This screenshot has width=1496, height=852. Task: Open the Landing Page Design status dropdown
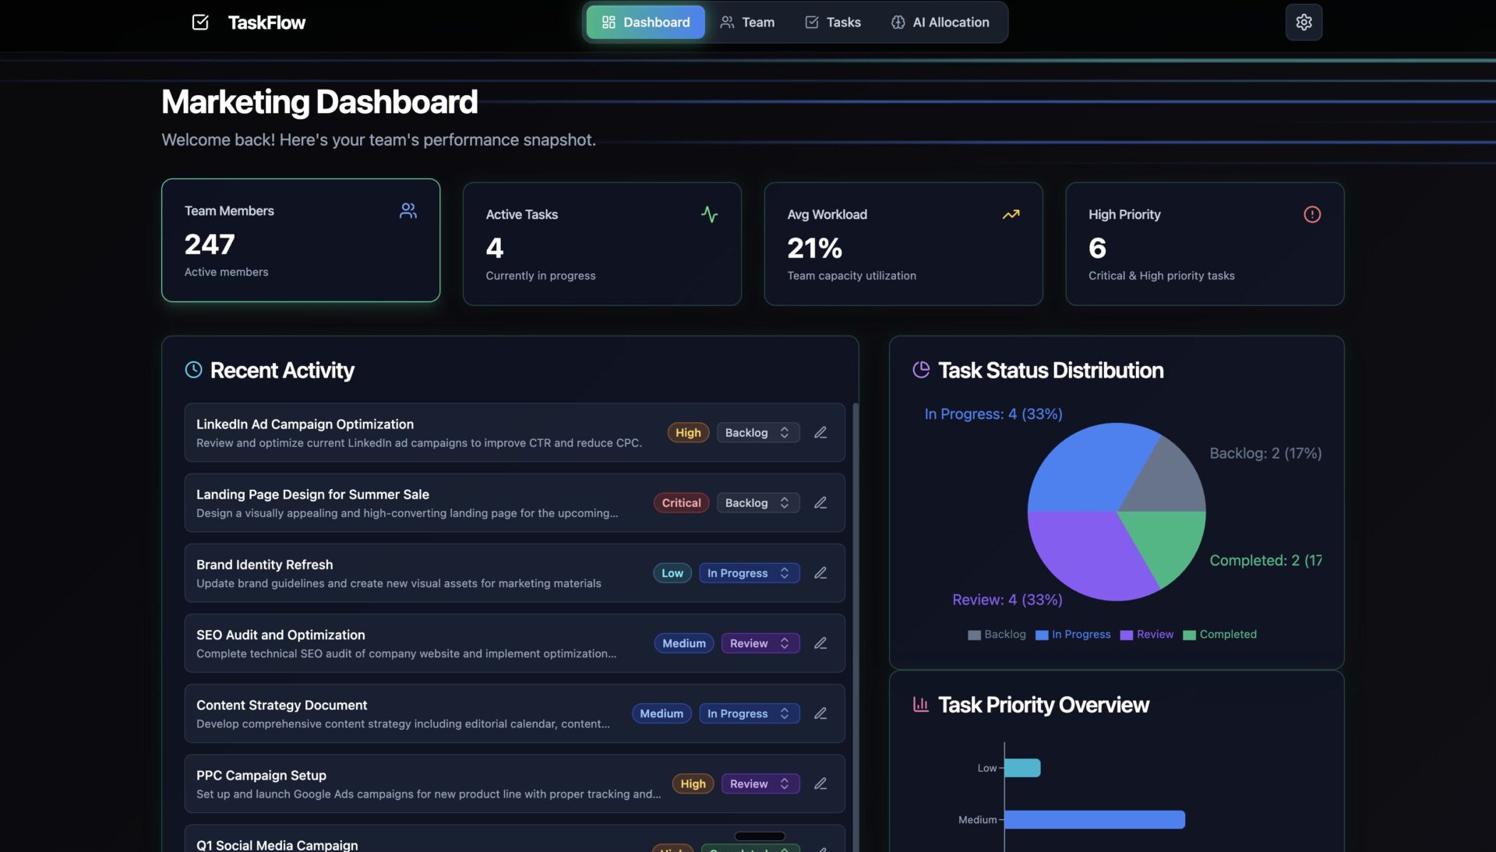pyautogui.click(x=757, y=503)
